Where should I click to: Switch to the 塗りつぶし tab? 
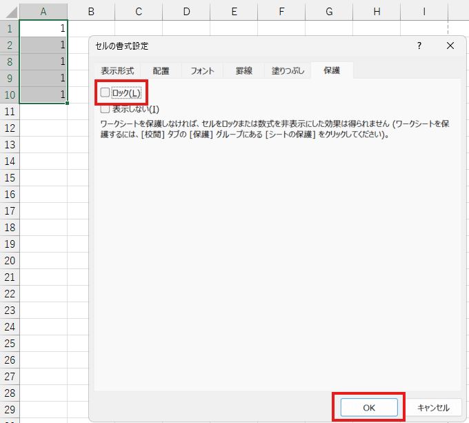pos(288,70)
